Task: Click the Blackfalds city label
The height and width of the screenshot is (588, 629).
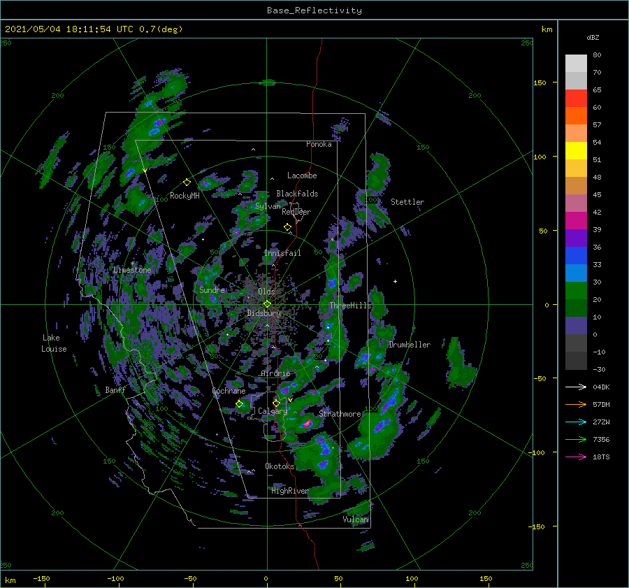Action: [297, 194]
